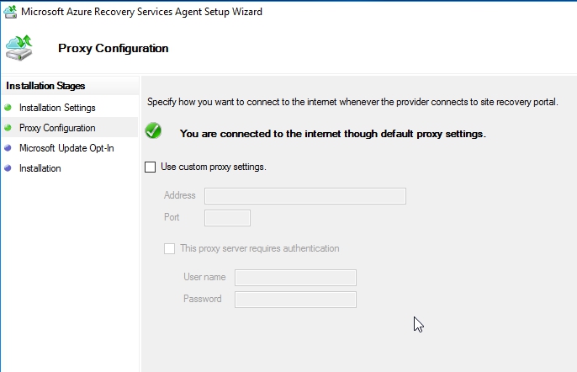Select Proxy Configuration stage in the sidebar

coord(57,128)
